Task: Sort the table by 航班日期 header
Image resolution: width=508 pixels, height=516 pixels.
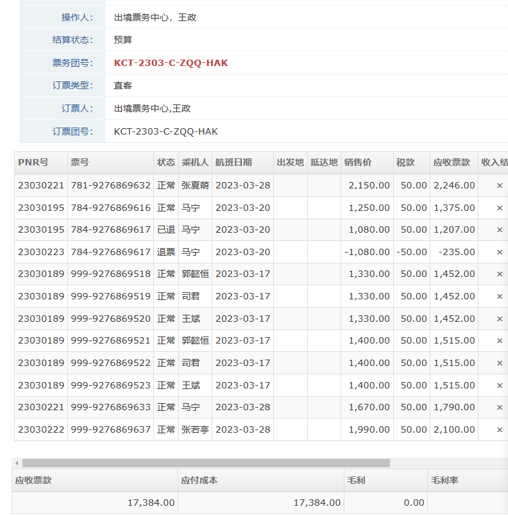Action: (x=233, y=162)
